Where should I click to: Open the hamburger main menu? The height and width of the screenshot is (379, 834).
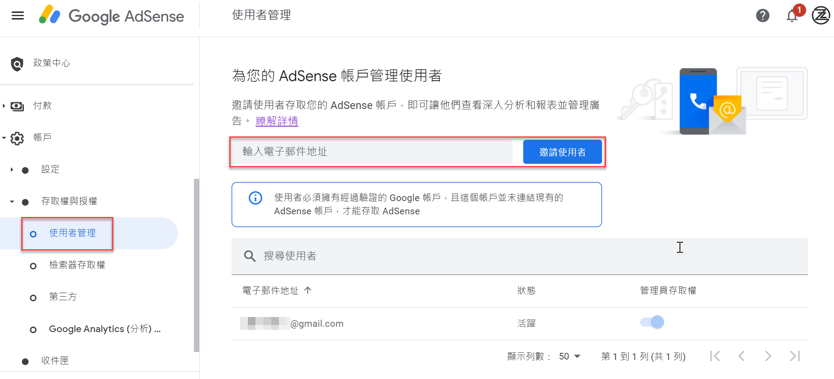[18, 16]
